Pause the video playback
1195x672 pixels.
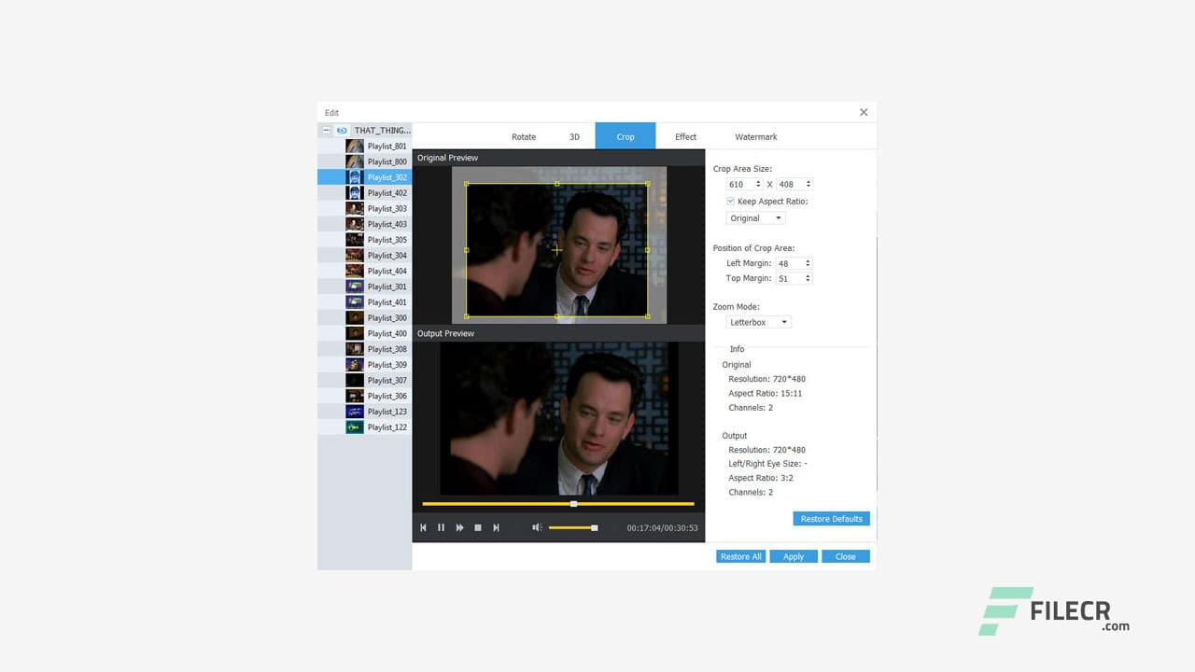point(441,527)
